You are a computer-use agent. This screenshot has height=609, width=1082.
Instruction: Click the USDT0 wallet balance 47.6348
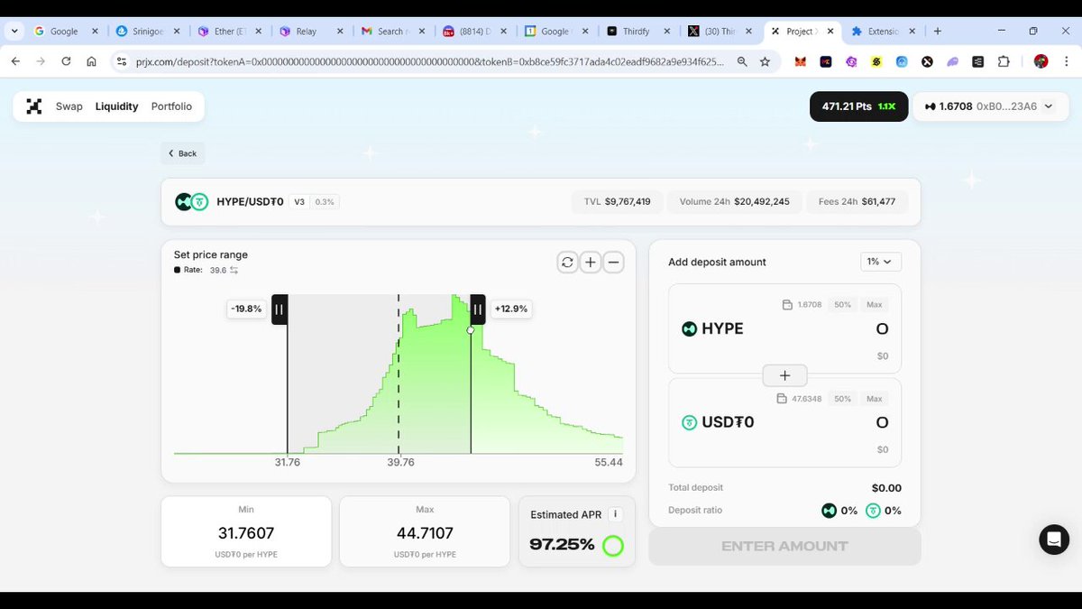(800, 399)
